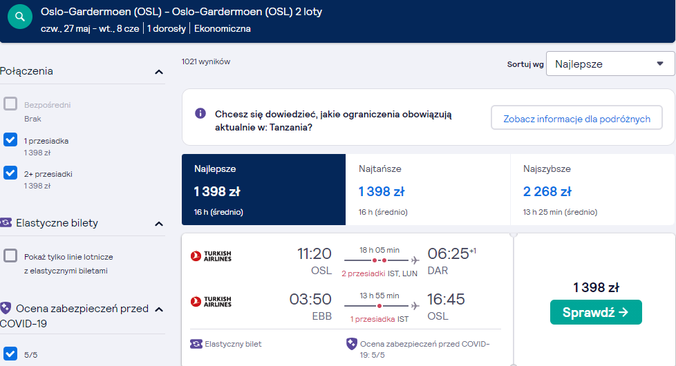Image resolution: width=676 pixels, height=366 pixels.
Task: Open the Sortuj wg Najlepsze dropdown
Action: tap(610, 64)
